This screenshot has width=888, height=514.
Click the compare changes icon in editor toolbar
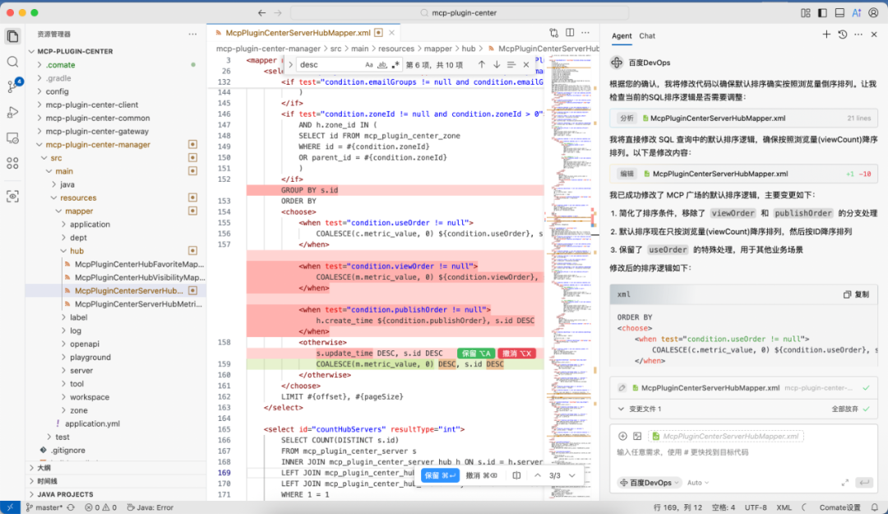tap(554, 33)
